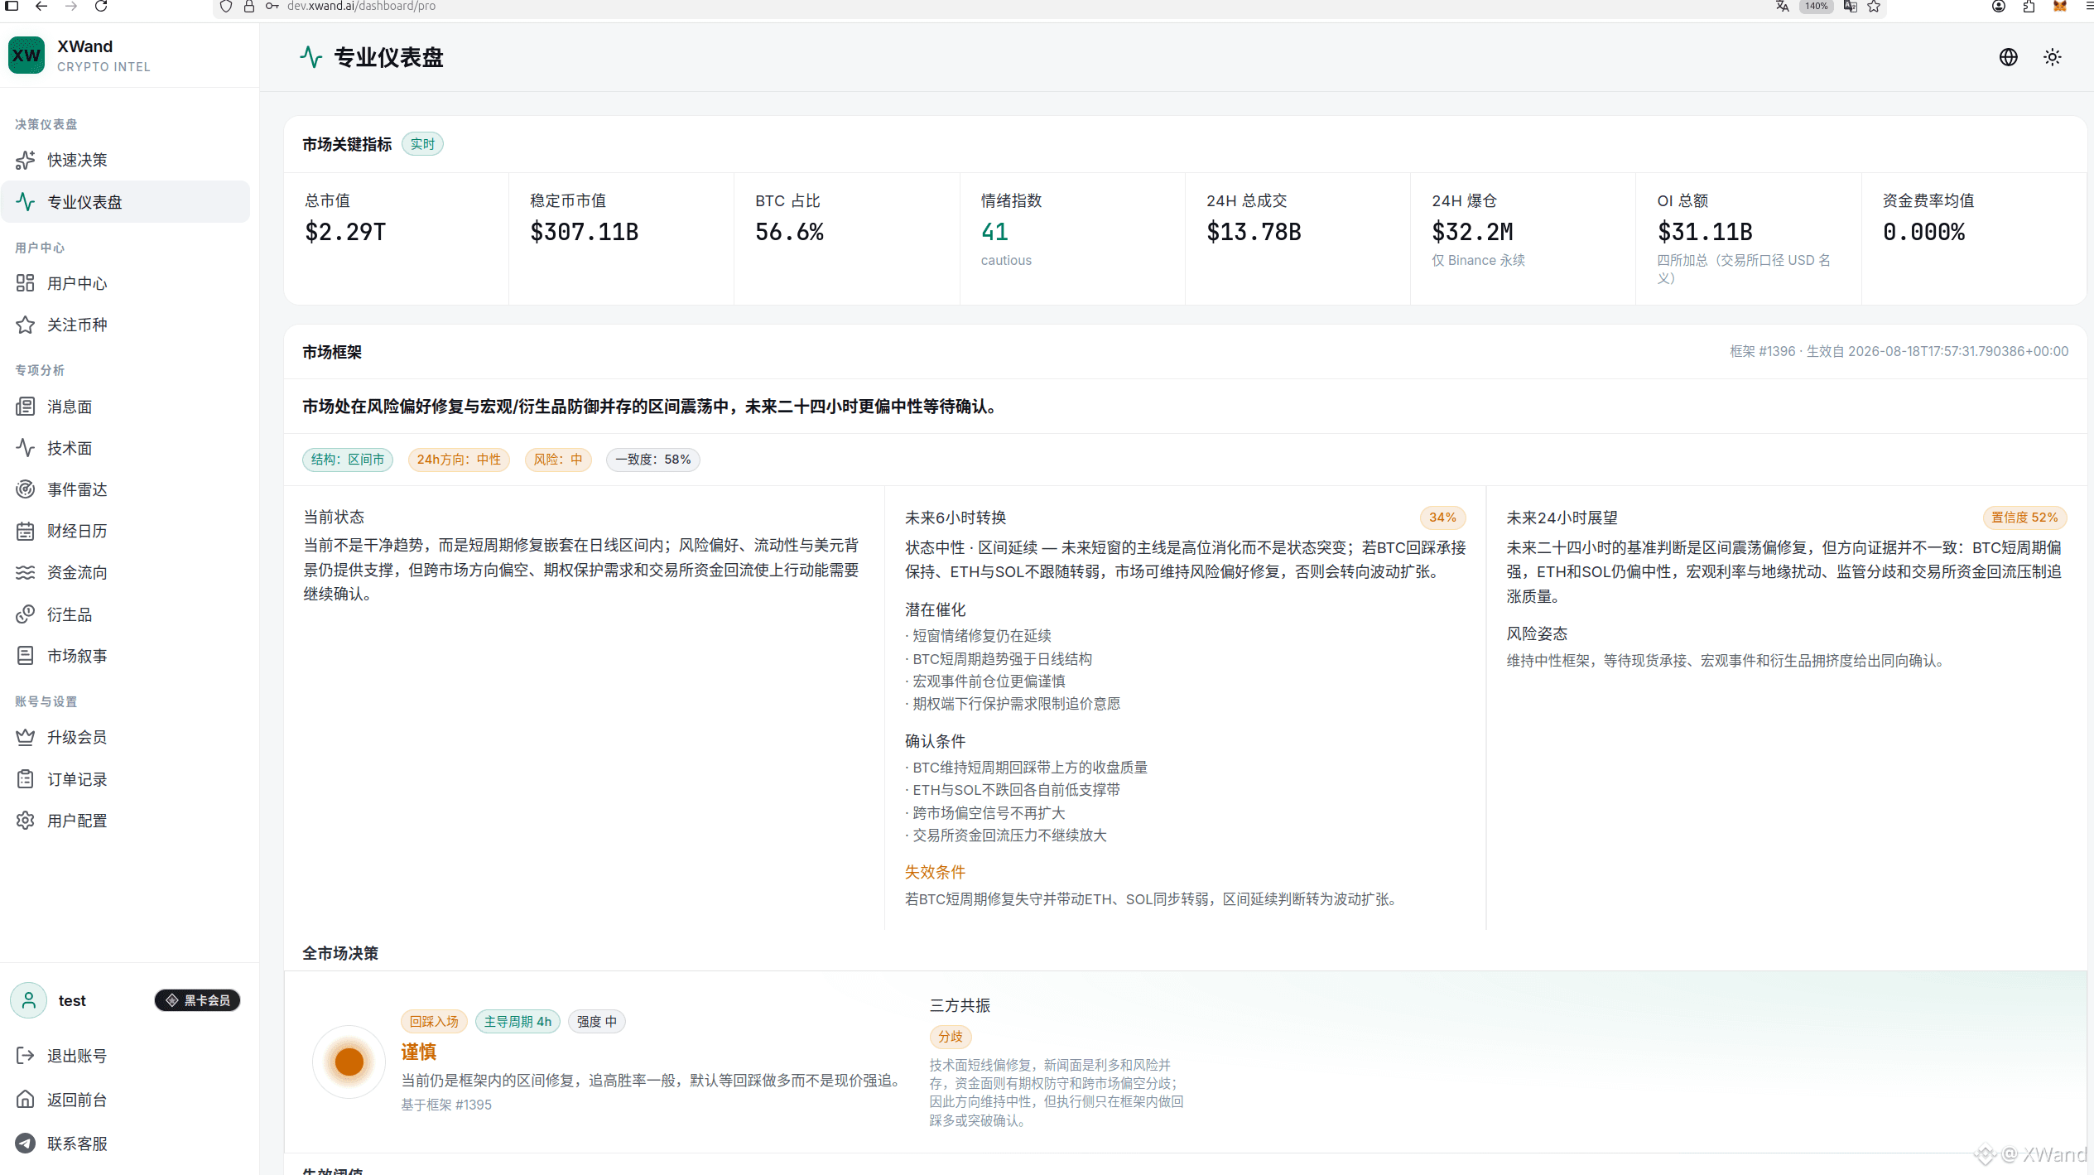Open 订单记录 clipboard icon in sidebar
Viewport: 2094px width, 1175px height.
click(26, 779)
